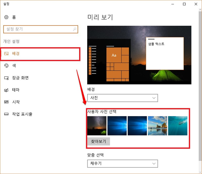Open the 배경 type dropdown showing 사진

point(123,98)
